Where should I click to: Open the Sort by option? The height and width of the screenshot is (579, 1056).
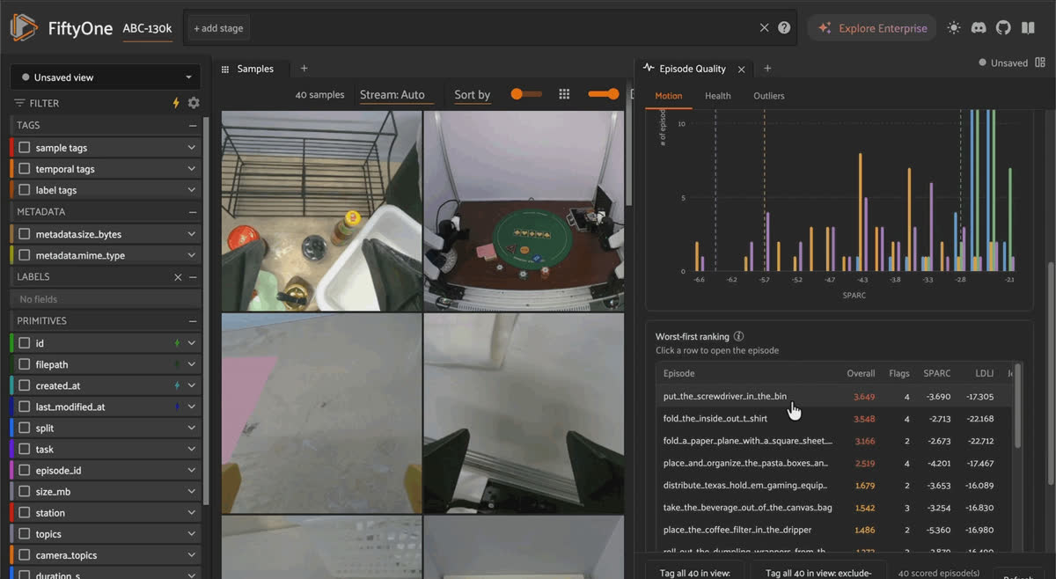pyautogui.click(x=473, y=95)
